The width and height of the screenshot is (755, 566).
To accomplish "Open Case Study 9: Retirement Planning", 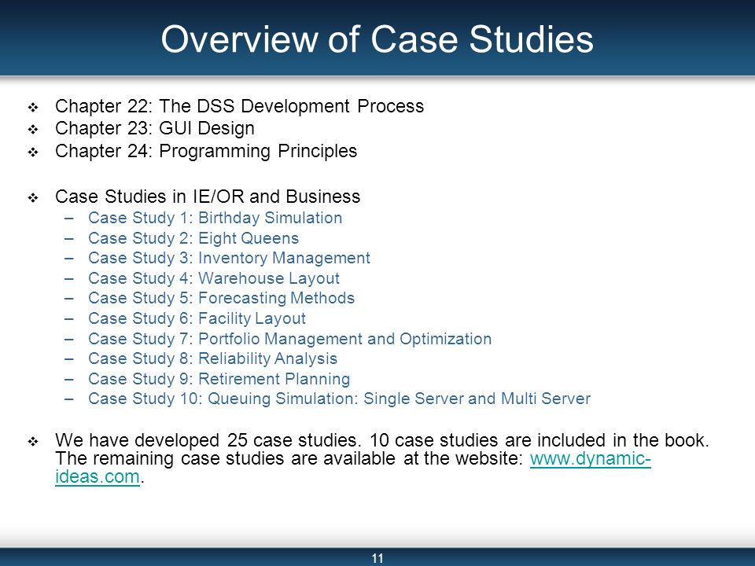I will [219, 379].
